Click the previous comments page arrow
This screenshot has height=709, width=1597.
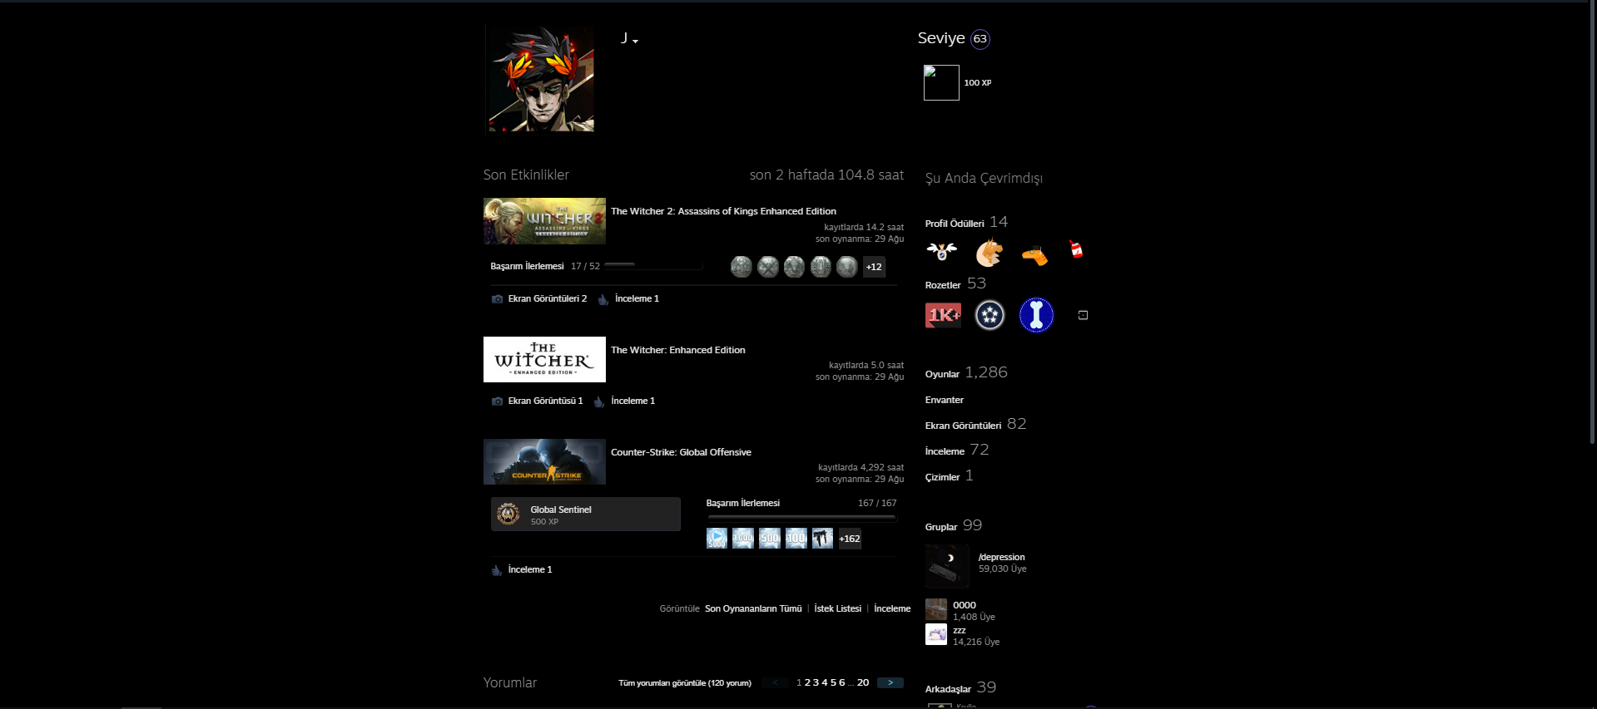coord(775,682)
